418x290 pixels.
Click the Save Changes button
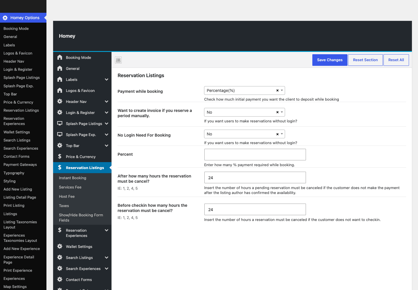330,60
